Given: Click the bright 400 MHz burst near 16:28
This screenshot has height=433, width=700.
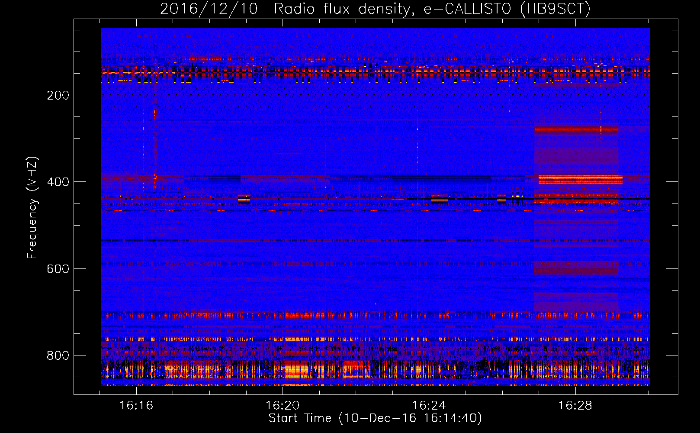Looking at the screenshot, I should pos(580,179).
